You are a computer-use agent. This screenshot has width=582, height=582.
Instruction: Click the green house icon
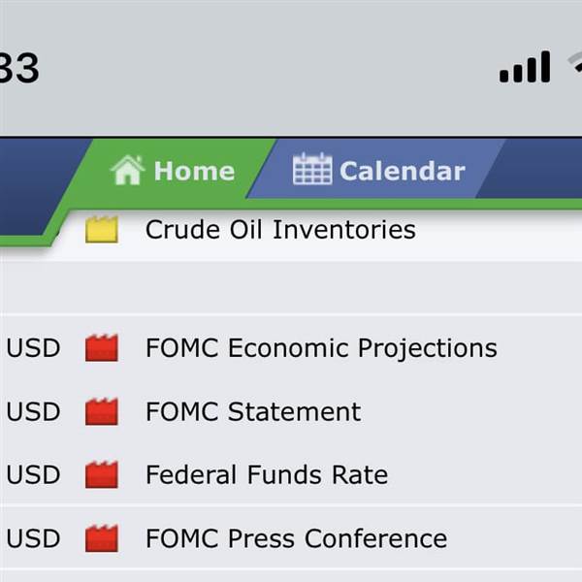[x=127, y=170]
